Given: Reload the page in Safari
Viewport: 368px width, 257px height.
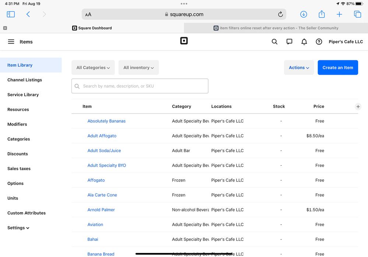Looking at the screenshot, I should click(x=280, y=14).
